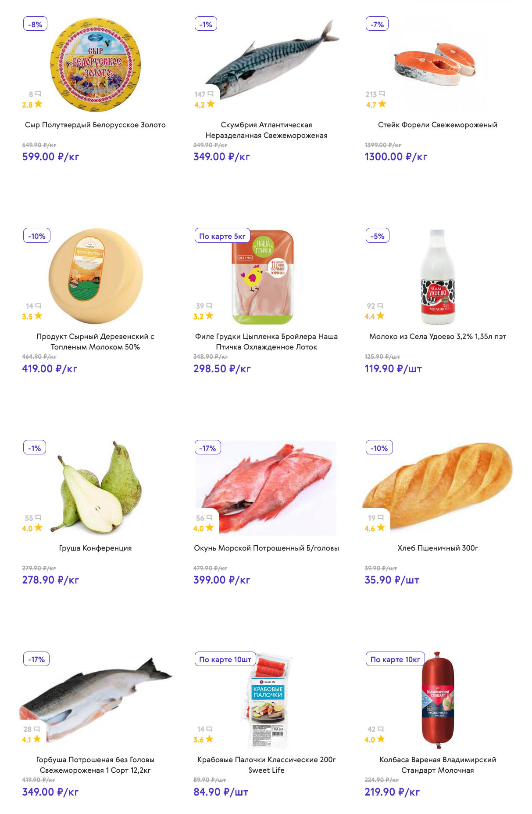
Task: Click the rating star for Груша Конференция
Action: coord(39,528)
